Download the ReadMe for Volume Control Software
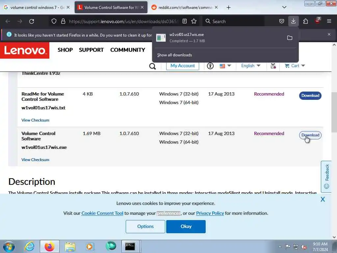Image resolution: width=337 pixels, height=253 pixels. pos(310,96)
